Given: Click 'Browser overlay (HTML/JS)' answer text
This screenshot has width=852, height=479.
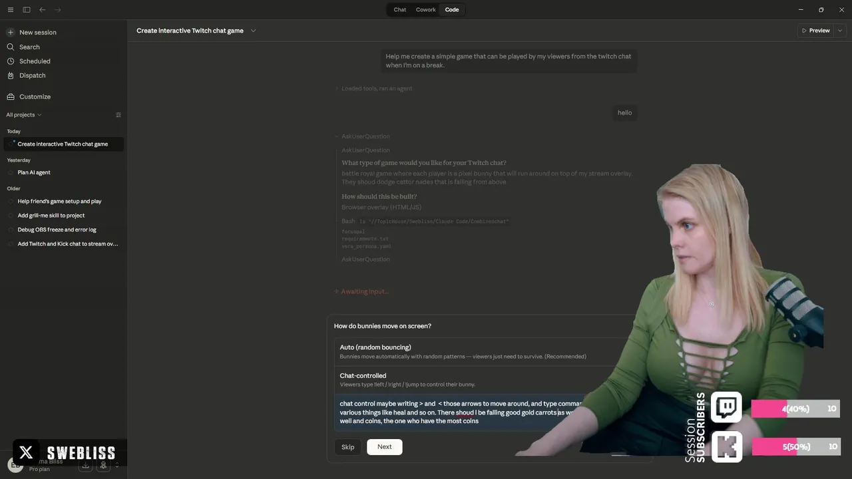Looking at the screenshot, I should coord(381,208).
